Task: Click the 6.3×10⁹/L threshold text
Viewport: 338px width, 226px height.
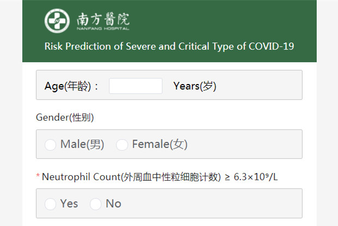Action: pyautogui.click(x=256, y=177)
